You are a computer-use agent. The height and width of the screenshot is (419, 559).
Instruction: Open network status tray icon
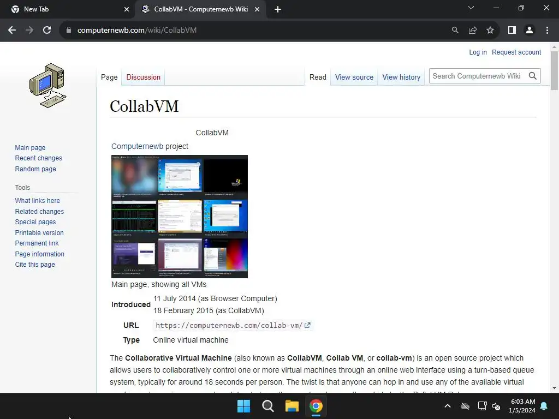[482, 406]
